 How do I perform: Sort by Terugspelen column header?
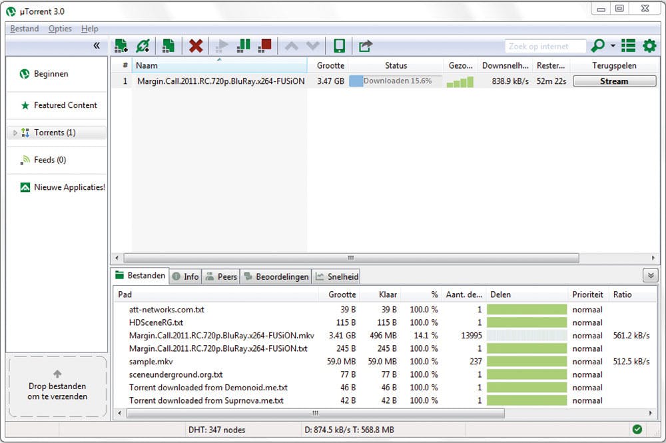tap(614, 65)
